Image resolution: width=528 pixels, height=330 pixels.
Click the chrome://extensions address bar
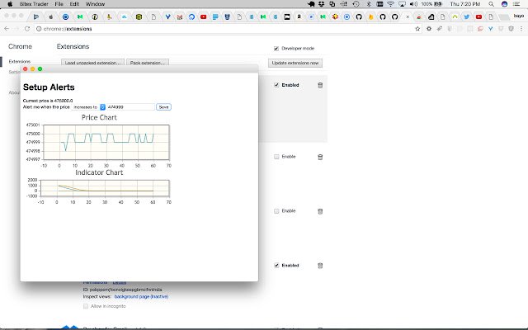point(225,29)
